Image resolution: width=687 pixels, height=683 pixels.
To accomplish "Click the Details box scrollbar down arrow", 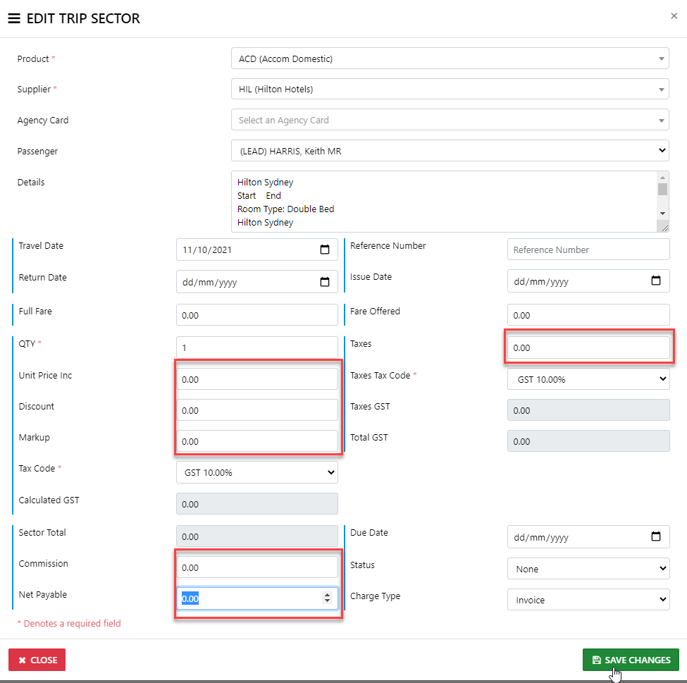I will [x=662, y=213].
